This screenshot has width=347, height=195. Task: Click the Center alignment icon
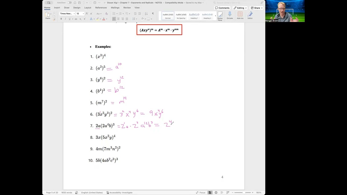pyautogui.click(x=118, y=19)
